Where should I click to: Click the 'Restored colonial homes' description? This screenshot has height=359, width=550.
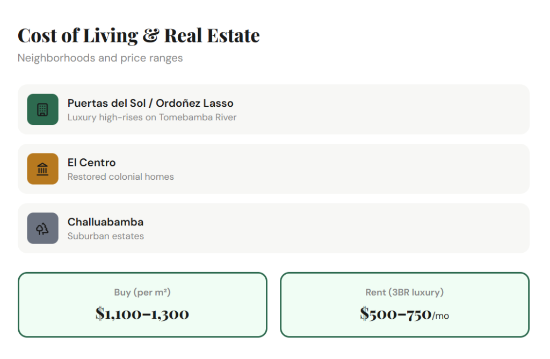click(120, 177)
